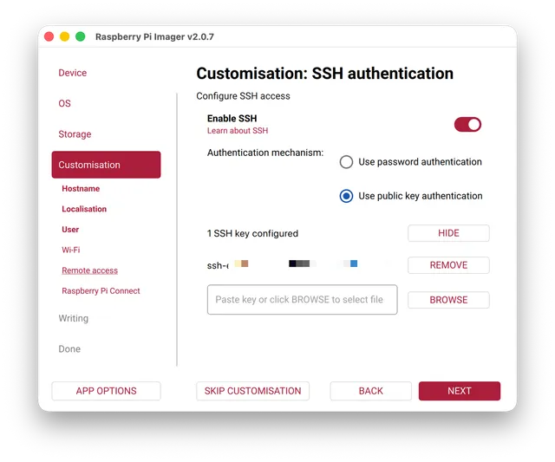Go to the Device step
The image size is (555, 462).
tap(73, 73)
